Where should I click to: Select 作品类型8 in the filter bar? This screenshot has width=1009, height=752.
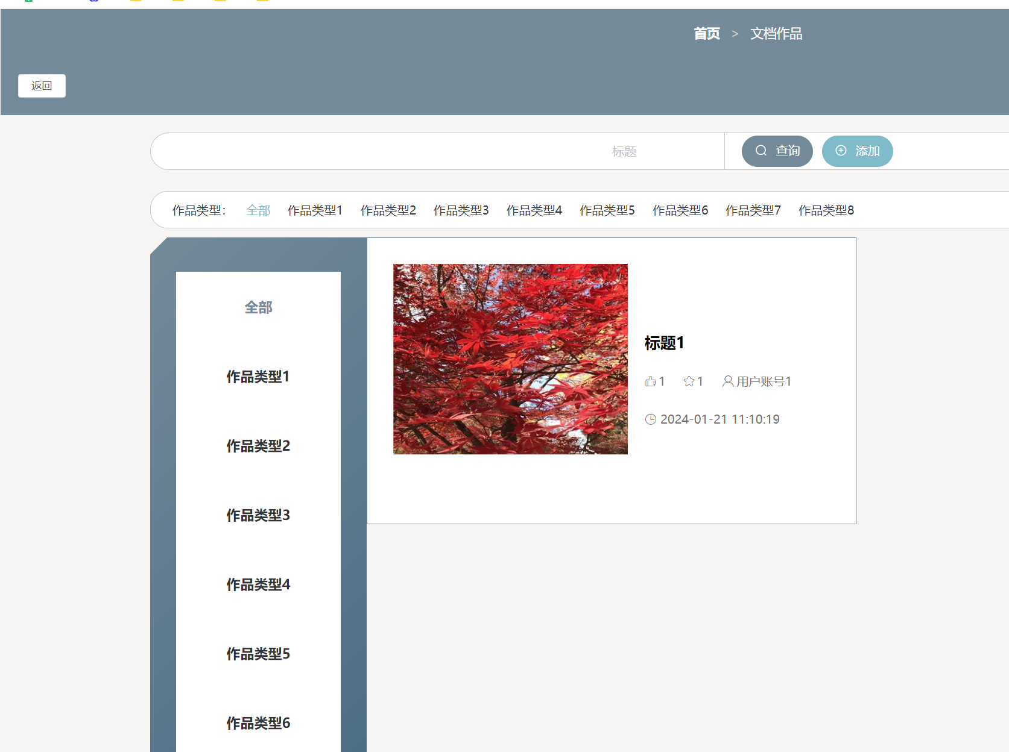coord(826,210)
